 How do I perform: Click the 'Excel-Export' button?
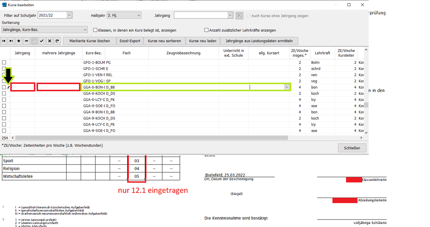[x=130, y=41]
